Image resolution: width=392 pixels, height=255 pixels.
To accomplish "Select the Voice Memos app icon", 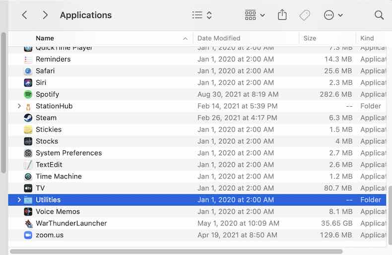I will pos(28,212).
